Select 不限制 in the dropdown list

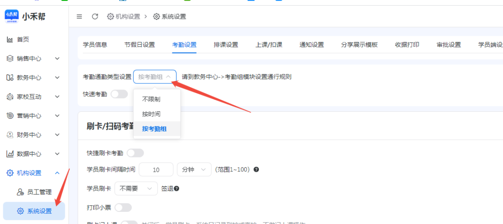pyautogui.click(x=151, y=99)
